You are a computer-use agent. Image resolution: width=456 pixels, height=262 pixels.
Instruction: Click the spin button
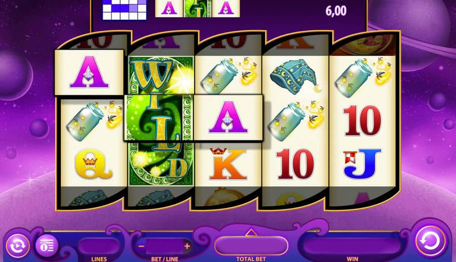pyautogui.click(x=430, y=241)
